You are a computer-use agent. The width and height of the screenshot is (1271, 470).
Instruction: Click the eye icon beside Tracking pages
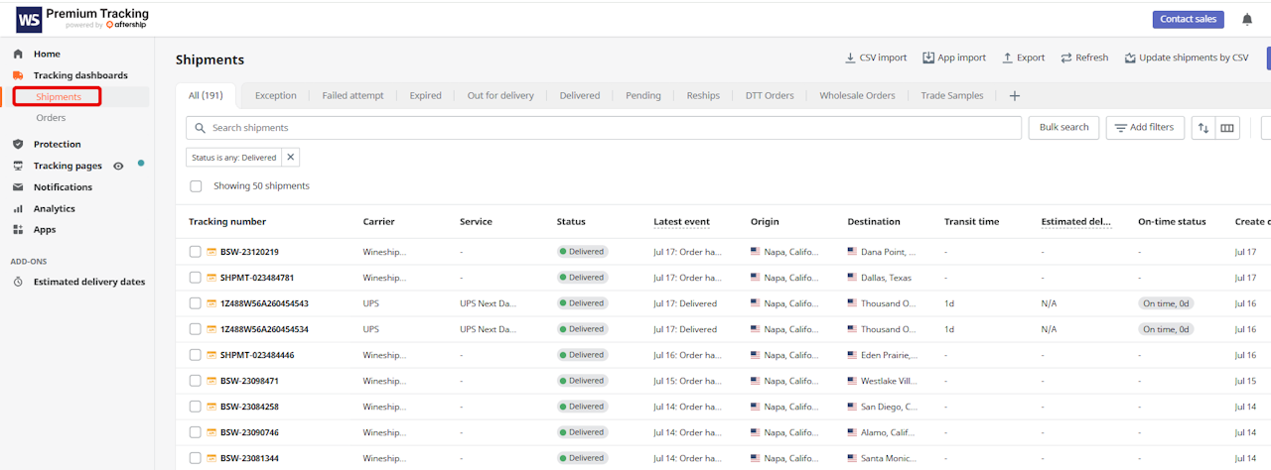tap(118, 167)
